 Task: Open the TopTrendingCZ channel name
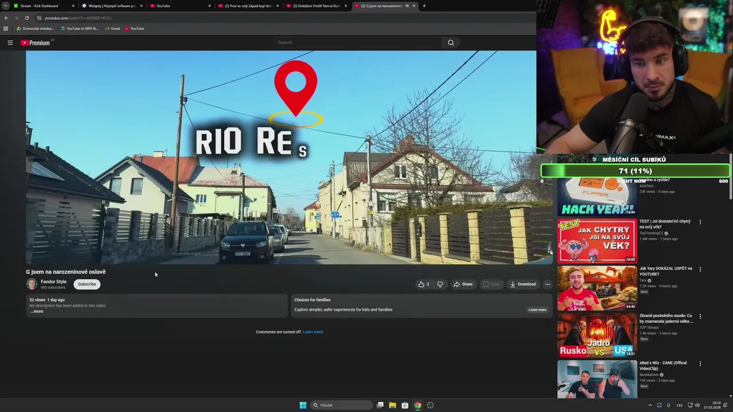pos(651,233)
